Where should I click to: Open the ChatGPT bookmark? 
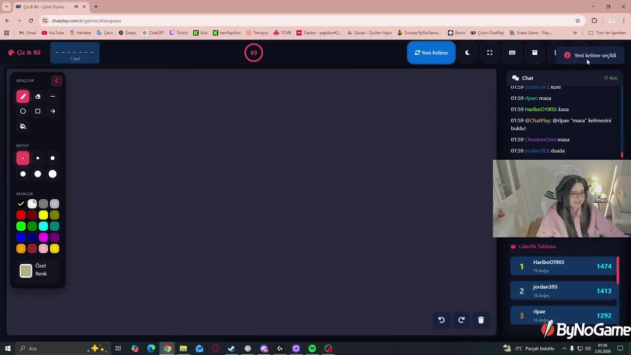coord(153,33)
